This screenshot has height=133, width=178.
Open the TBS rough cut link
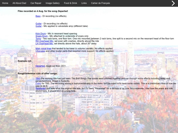point(38,78)
